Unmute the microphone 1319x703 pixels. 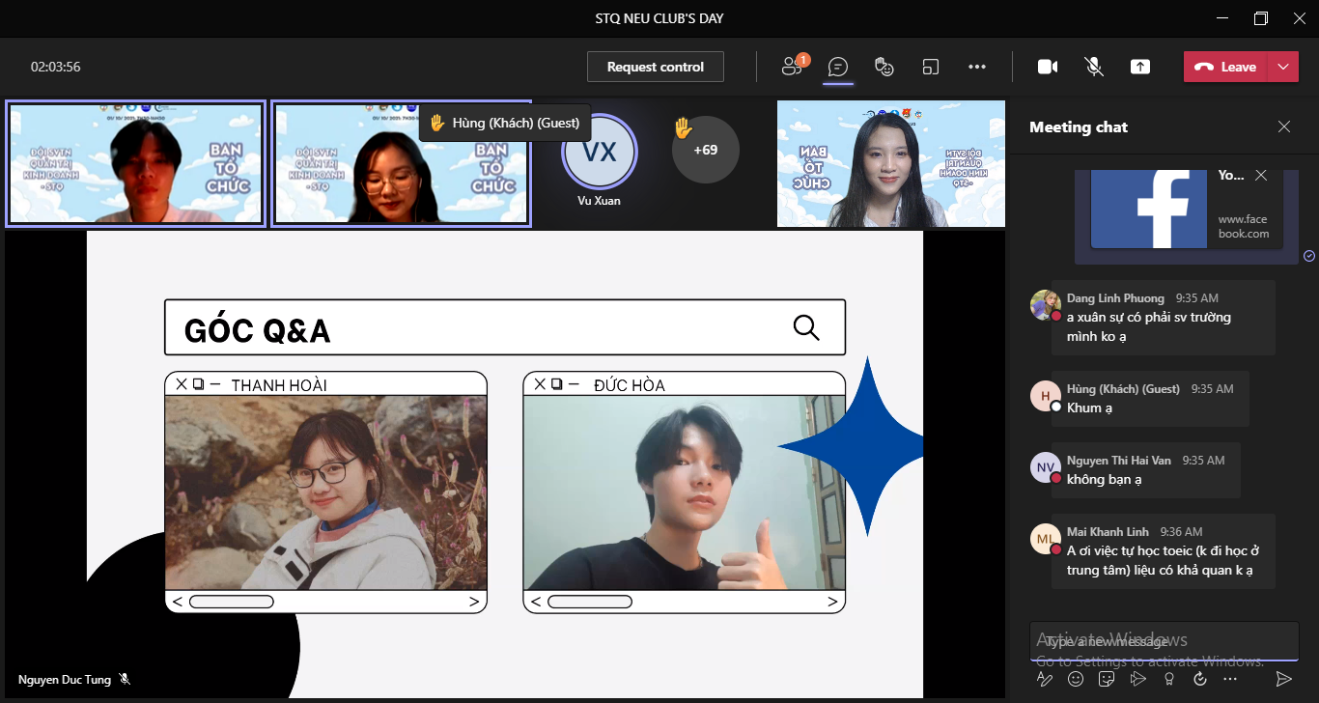(1094, 67)
